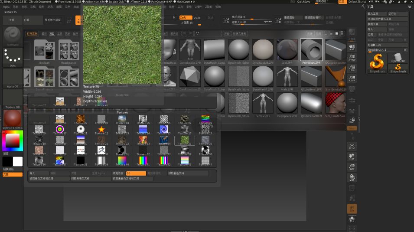Image resolution: width=414 pixels, height=232 pixels.
Task: Open the 工具 menu in menu bar
Action: pyautogui.click(x=180, y=7)
